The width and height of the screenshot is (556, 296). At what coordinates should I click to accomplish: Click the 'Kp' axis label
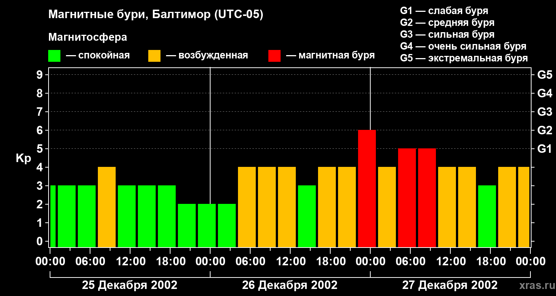coord(23,158)
